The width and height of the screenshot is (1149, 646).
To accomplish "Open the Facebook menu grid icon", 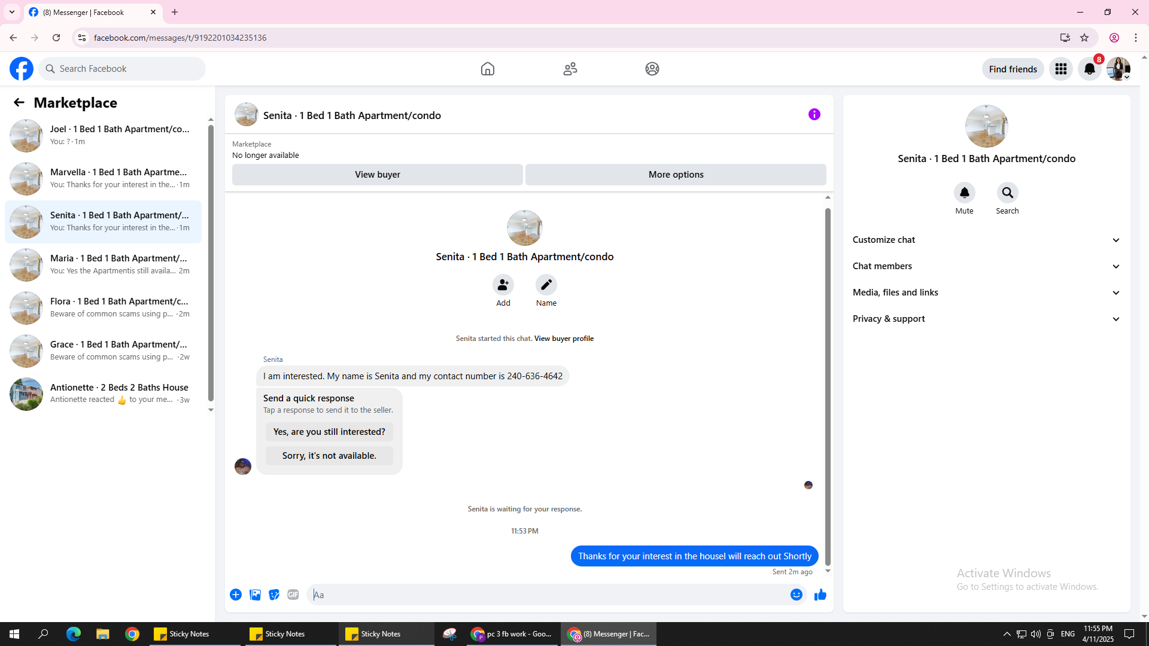I will click(1061, 69).
